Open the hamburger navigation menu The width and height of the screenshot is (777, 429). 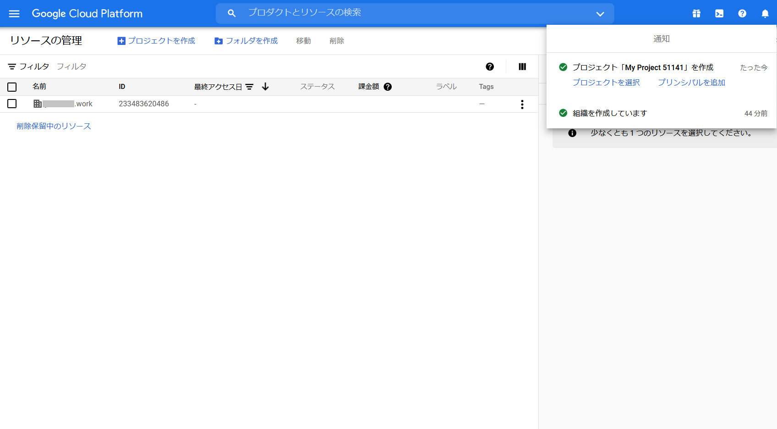pos(14,14)
